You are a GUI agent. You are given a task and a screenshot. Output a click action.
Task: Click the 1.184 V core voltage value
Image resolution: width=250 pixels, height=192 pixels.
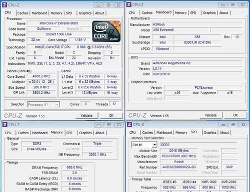[x=80, y=40]
